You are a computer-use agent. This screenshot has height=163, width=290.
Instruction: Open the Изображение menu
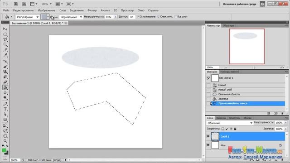point(46,10)
